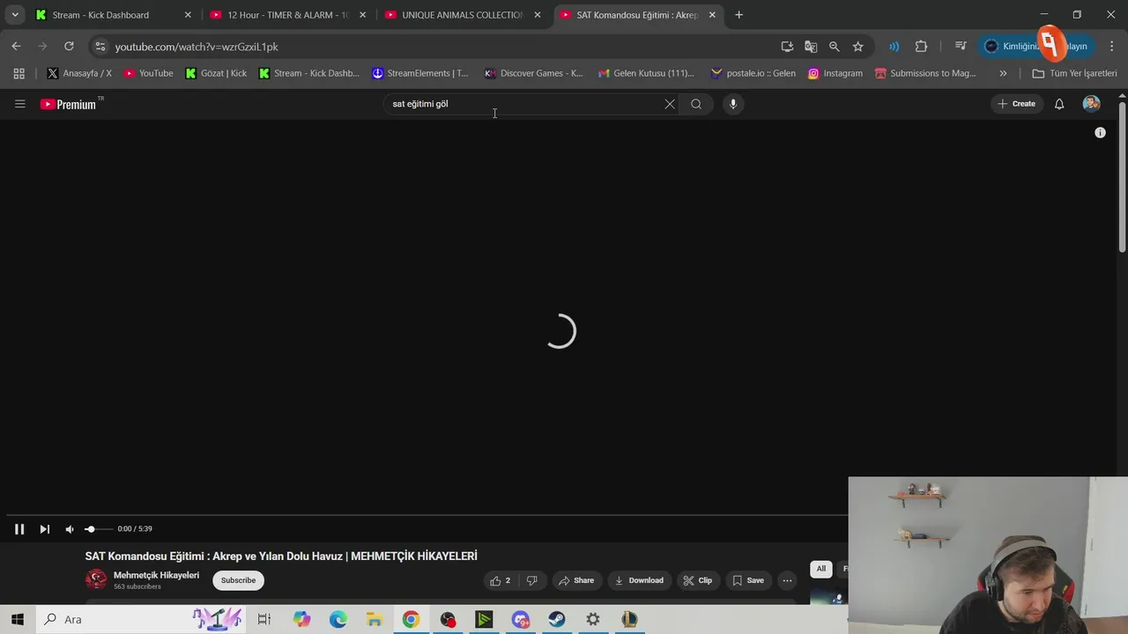This screenshot has height=634, width=1128.
Task: Launch Microsoft Edge from the taskbar
Action: [338, 620]
